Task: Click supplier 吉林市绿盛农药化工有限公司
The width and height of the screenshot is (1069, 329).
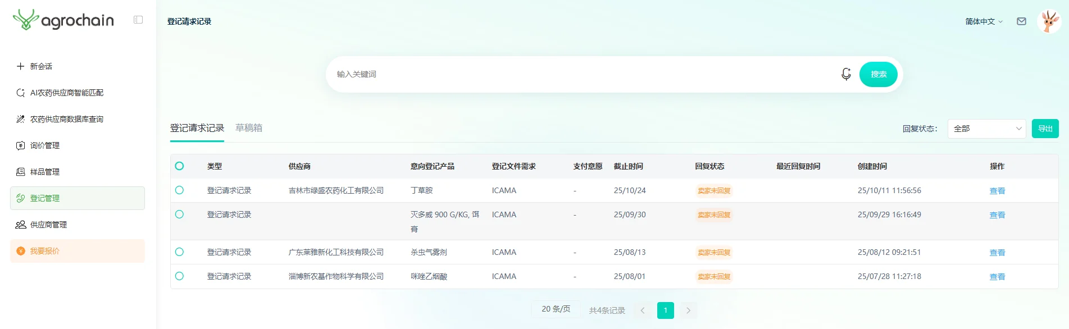Action: coord(336,190)
